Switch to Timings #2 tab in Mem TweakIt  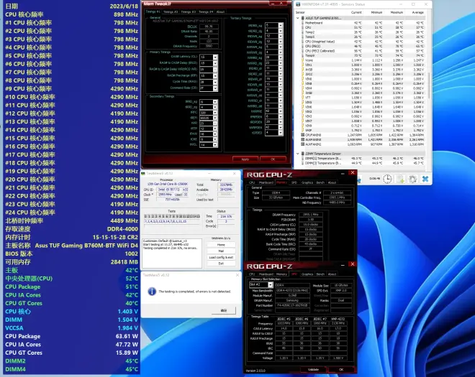(171, 11)
